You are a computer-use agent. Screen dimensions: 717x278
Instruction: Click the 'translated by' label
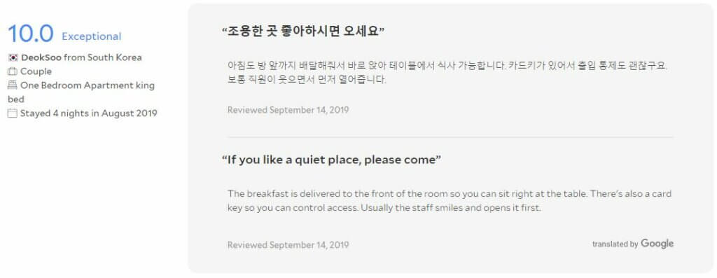click(x=615, y=244)
